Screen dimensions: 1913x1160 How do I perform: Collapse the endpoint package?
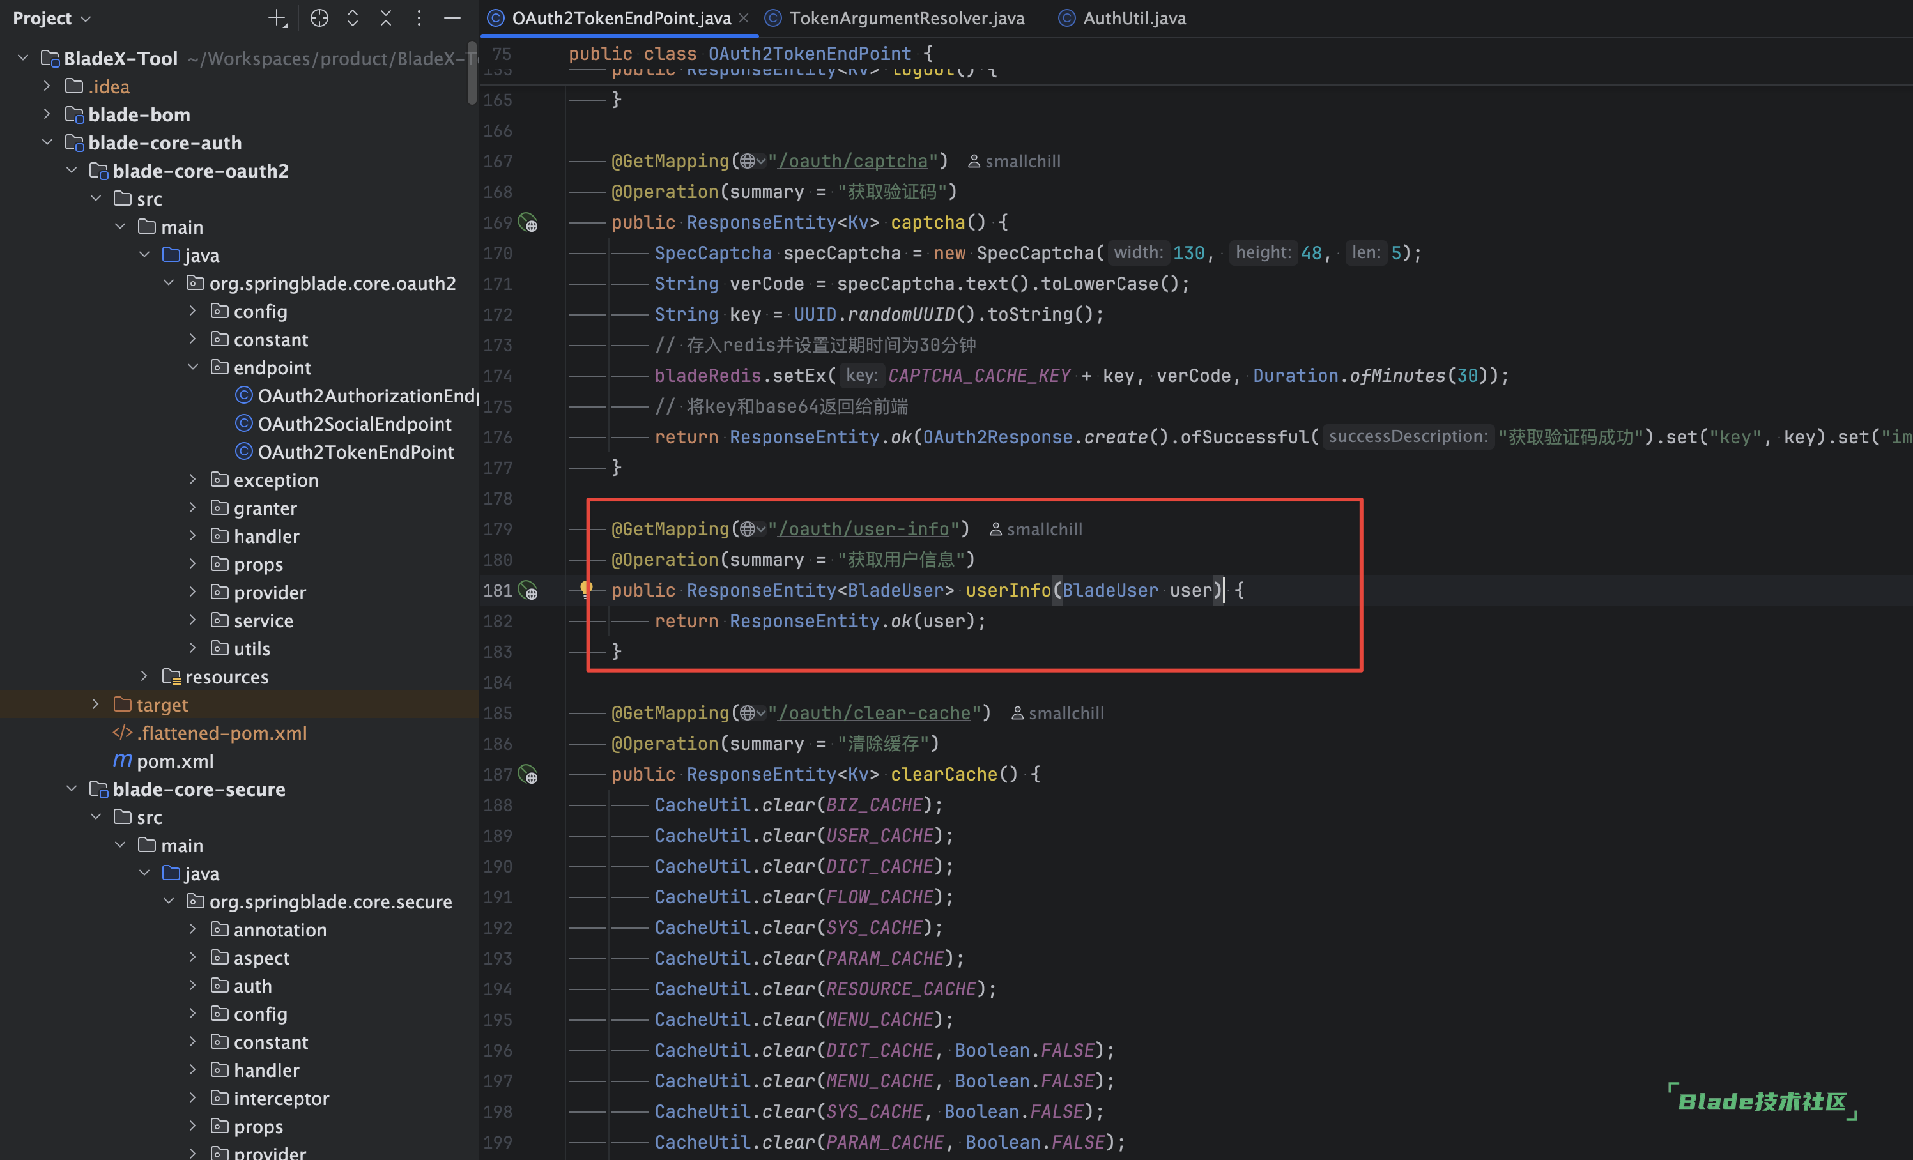[192, 367]
